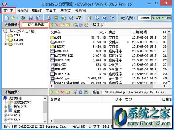Screen dimensions: 174x130
Task: Click the green Refresh icon in local toolbar
Action: [x=86, y=92]
